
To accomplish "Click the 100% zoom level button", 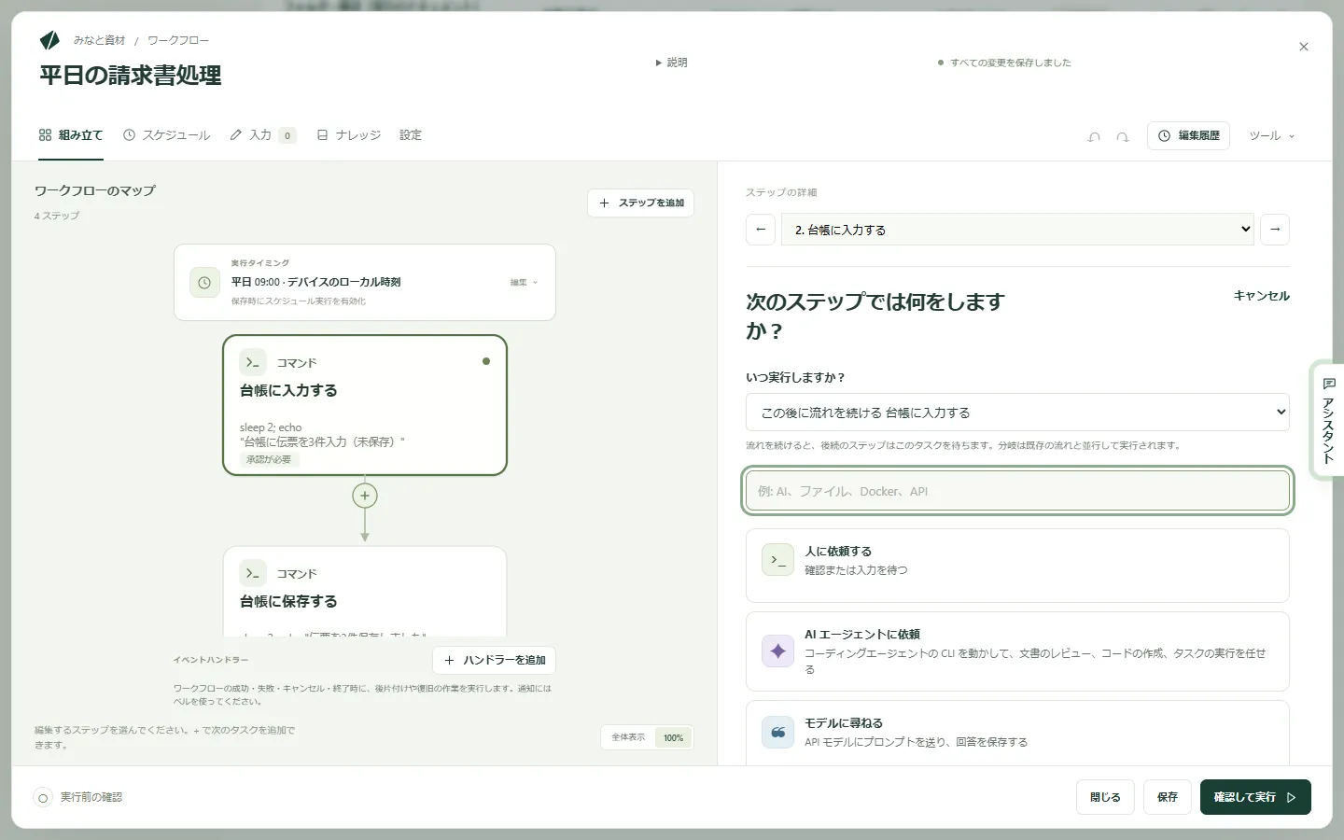I will coord(674,737).
